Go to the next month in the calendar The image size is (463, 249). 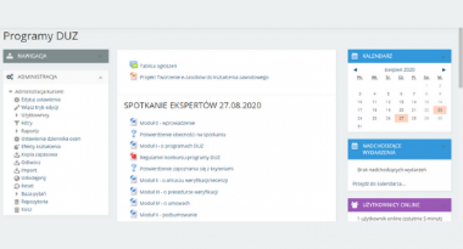tap(443, 70)
